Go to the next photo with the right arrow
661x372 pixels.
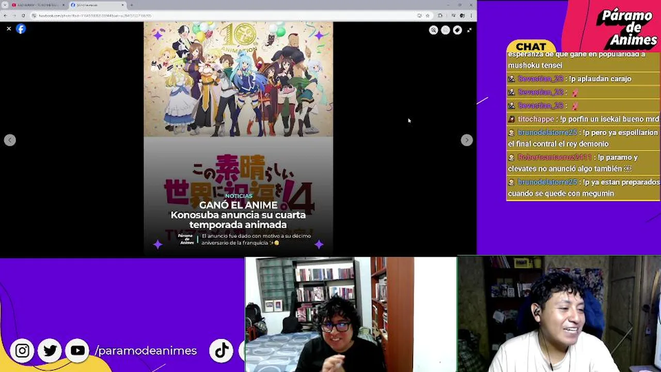point(466,140)
